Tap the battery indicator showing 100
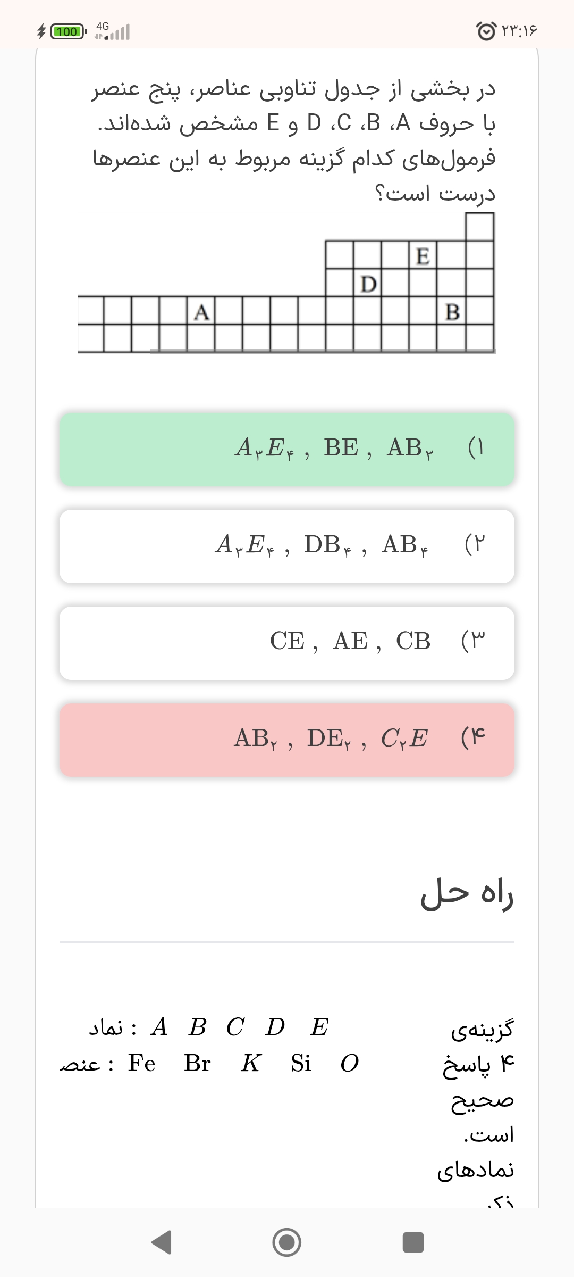Viewport: 574px width, 1277px height. [x=68, y=32]
